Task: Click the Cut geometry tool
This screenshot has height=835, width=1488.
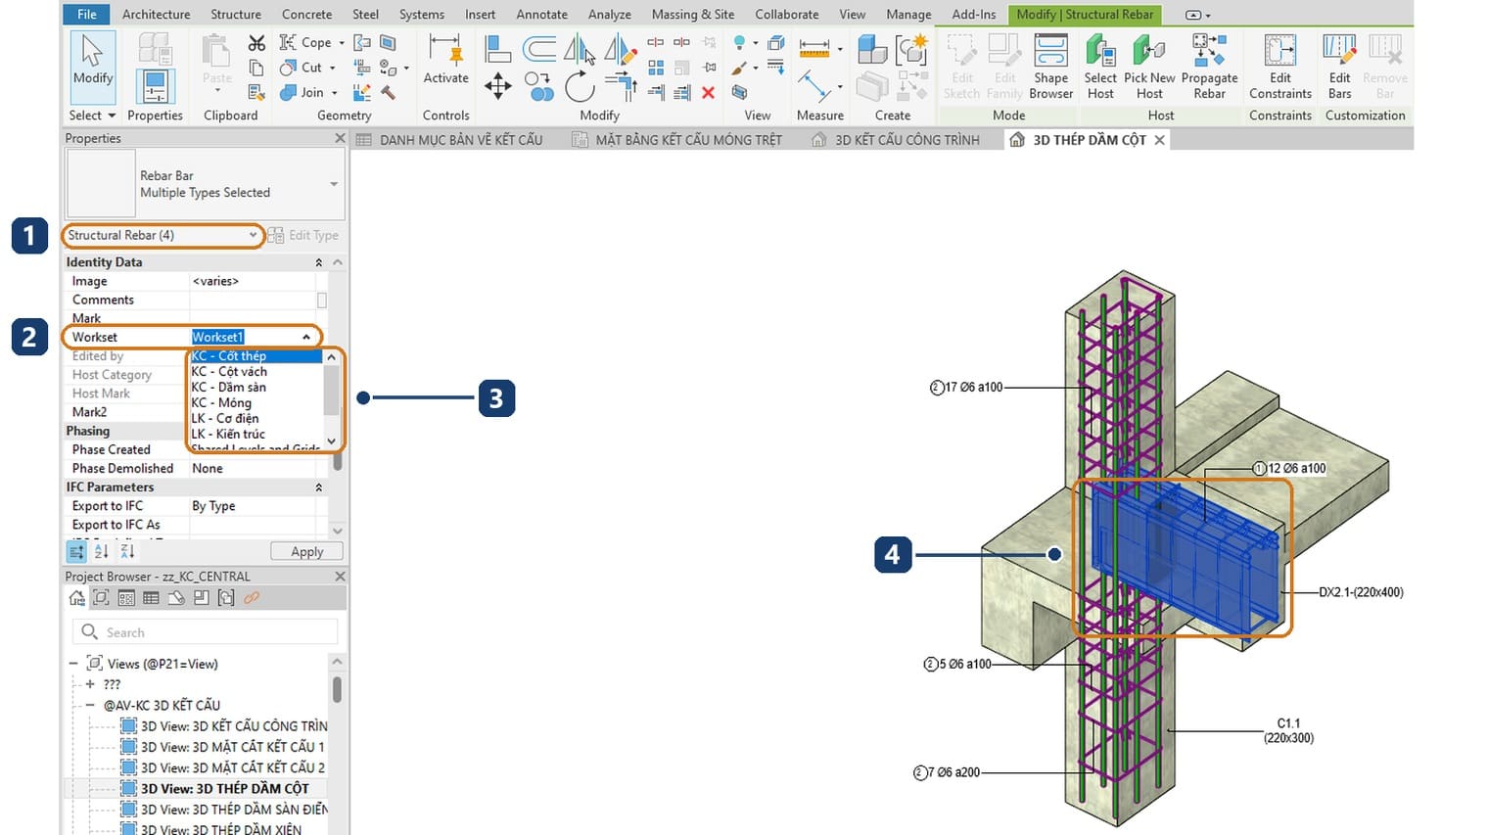Action: pyautogui.click(x=302, y=68)
